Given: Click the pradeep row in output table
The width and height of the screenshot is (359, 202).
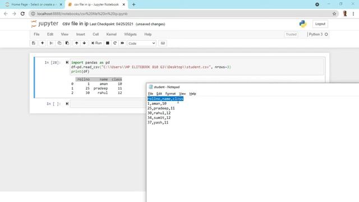Looking at the screenshot, I should pyautogui.click(x=96, y=88).
